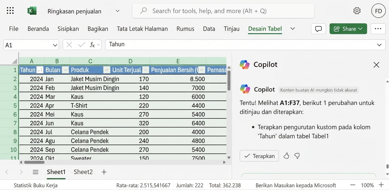Open the Comments pane
The image size is (389, 190).
[318, 29]
